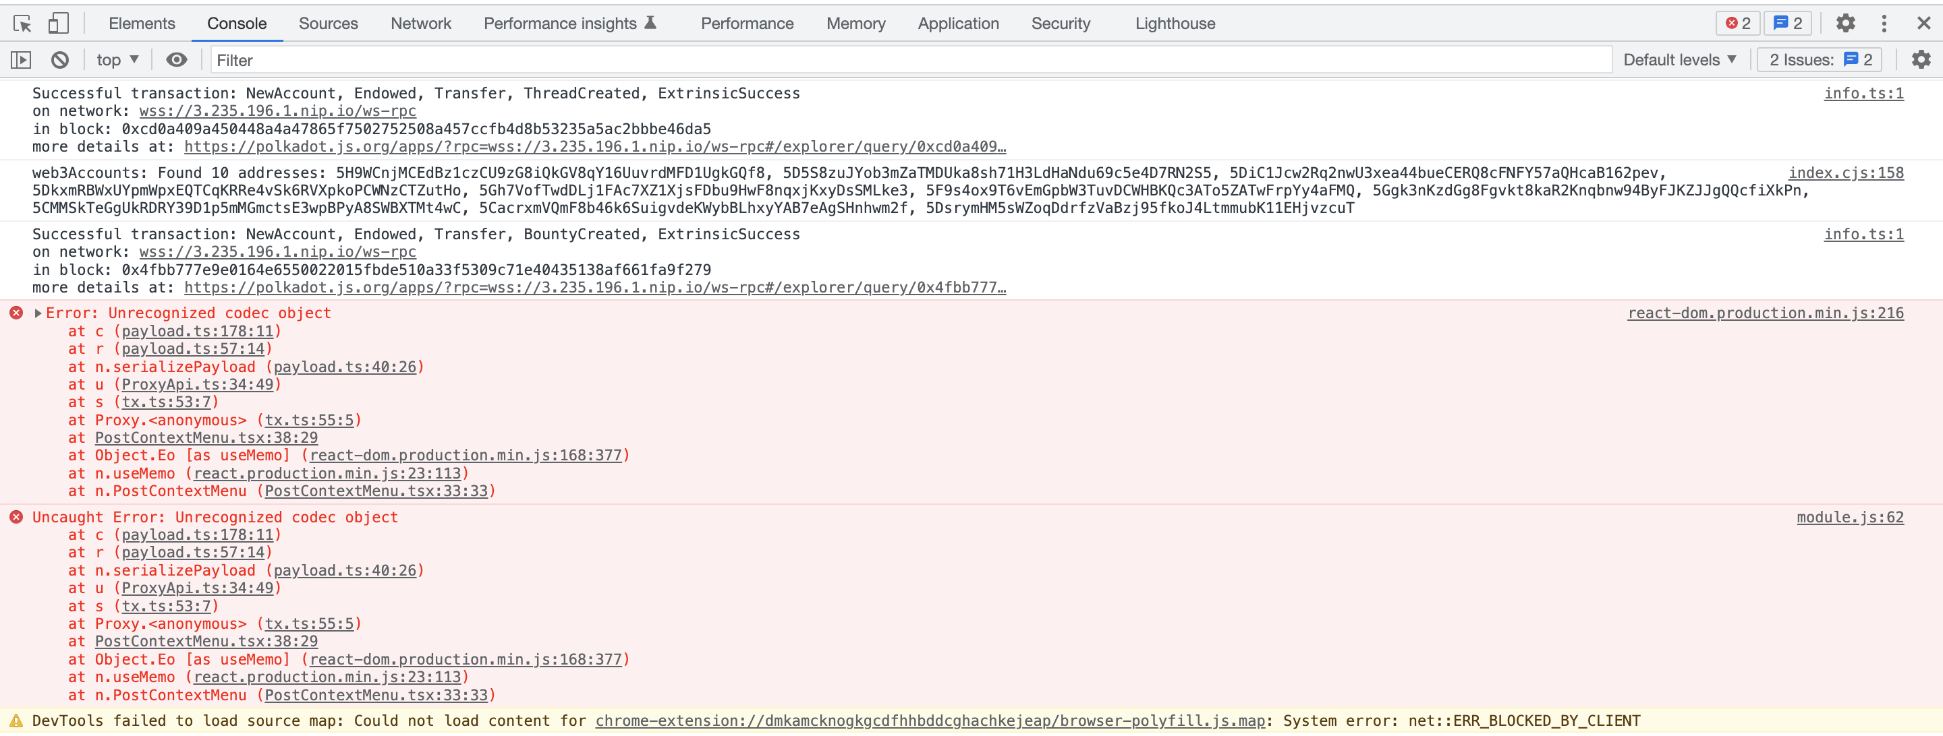The width and height of the screenshot is (1943, 736).
Task: Select the Memory tab
Action: (x=855, y=24)
